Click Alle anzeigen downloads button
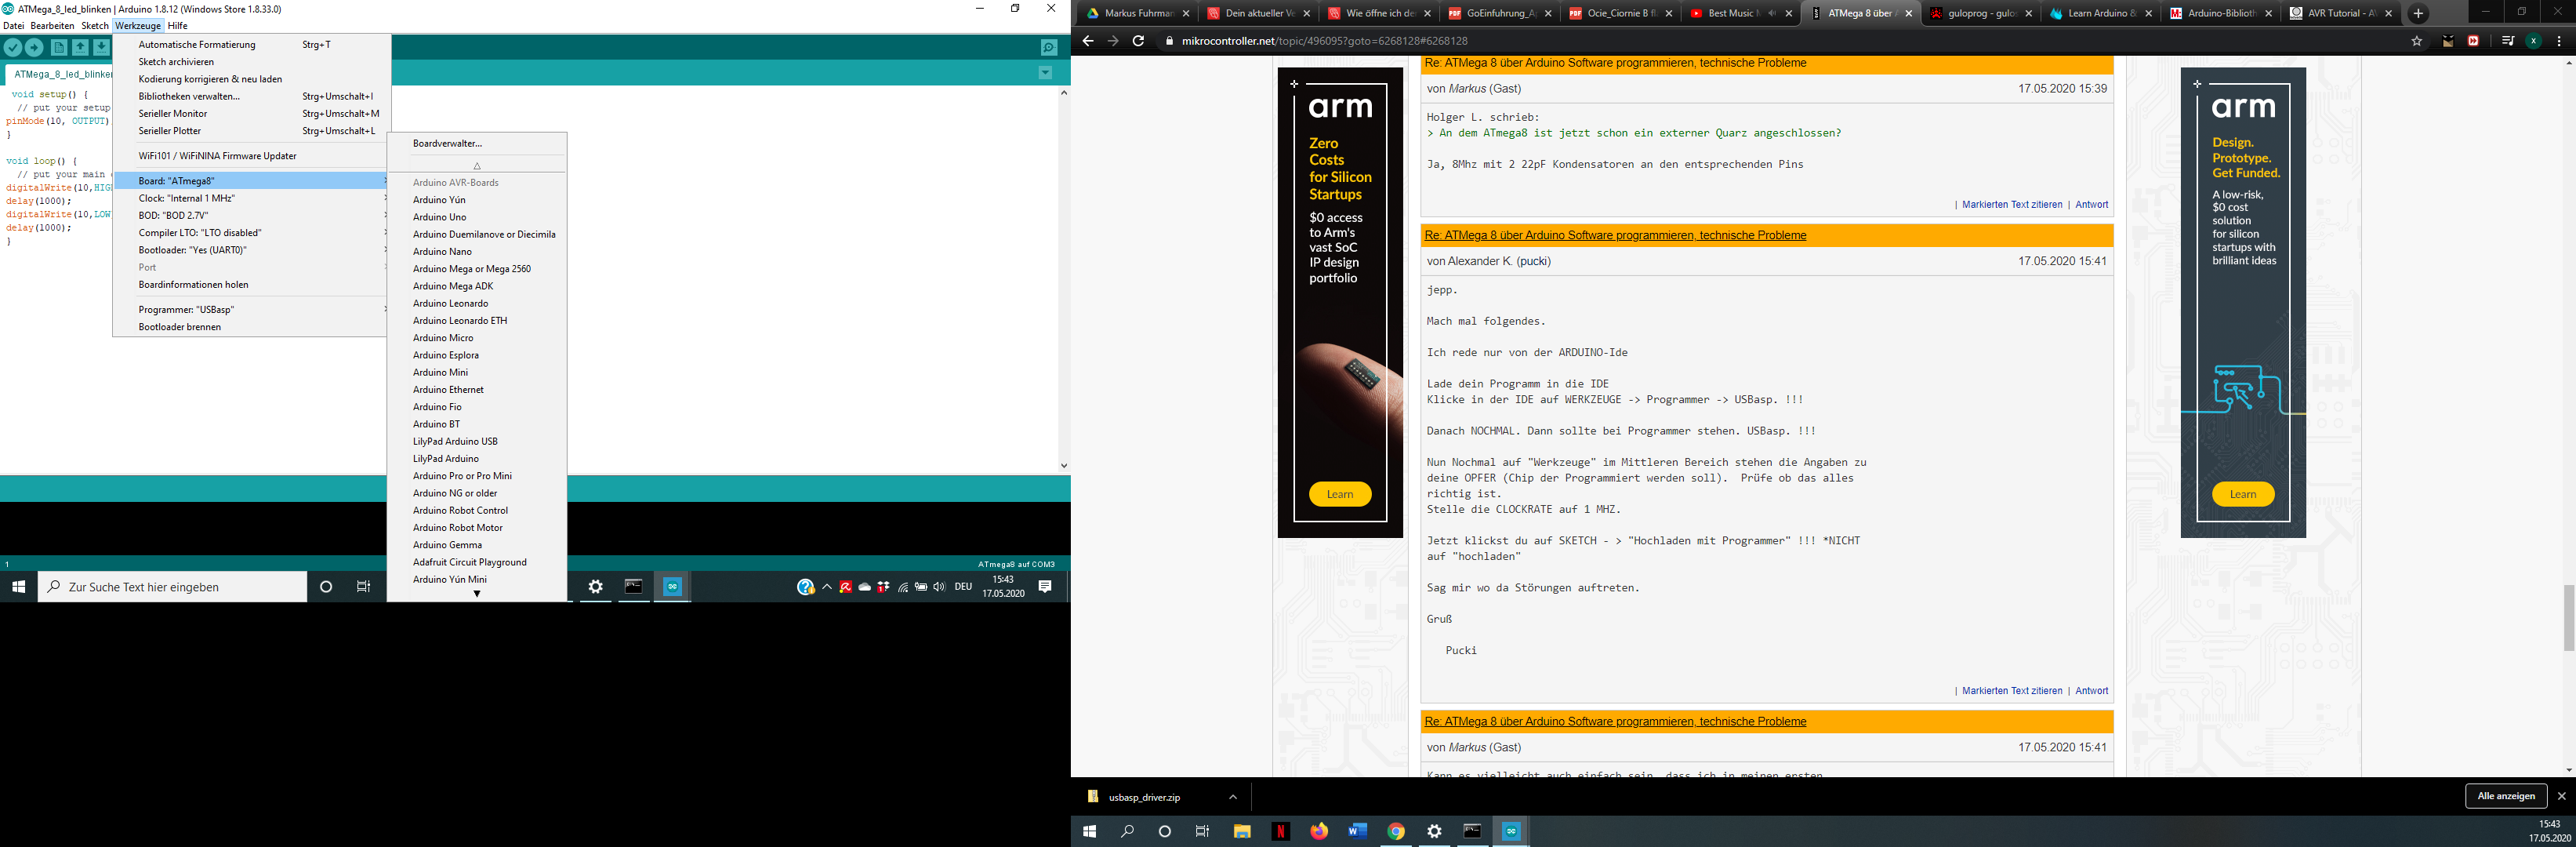The width and height of the screenshot is (2576, 847). [2506, 796]
